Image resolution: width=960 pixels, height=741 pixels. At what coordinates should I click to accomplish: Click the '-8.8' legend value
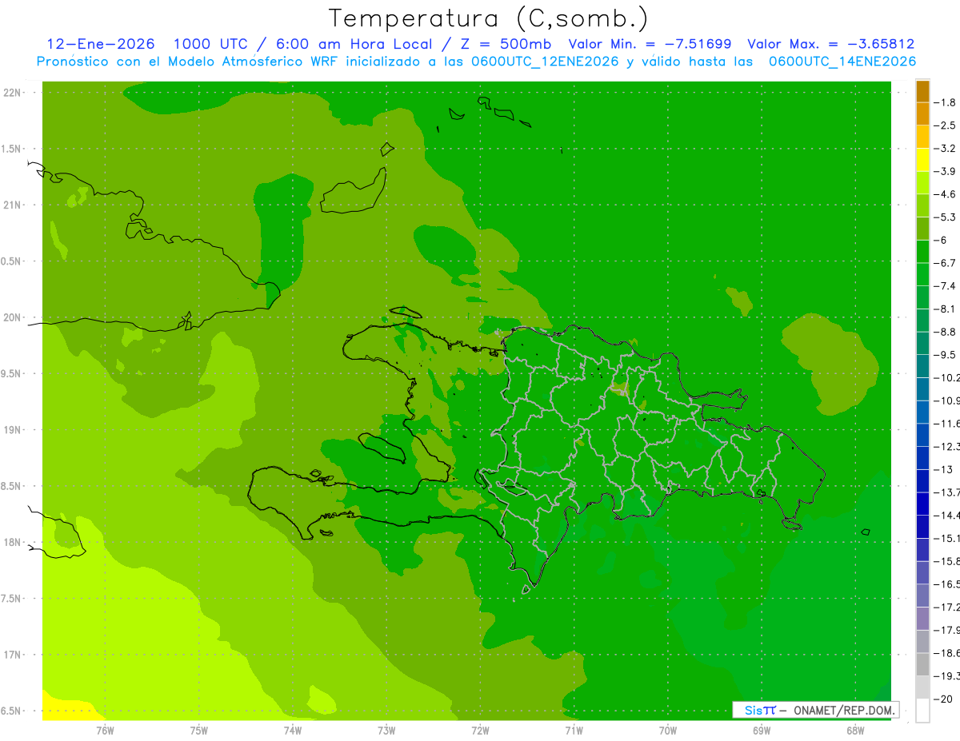click(x=946, y=332)
